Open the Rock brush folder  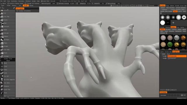pyautogui.click(x=175, y=11)
